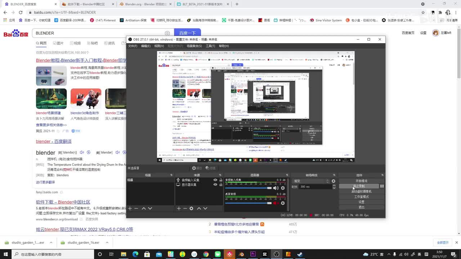Open the 场景 dock panel menu icon
461x259 pixels.
pos(171,175)
